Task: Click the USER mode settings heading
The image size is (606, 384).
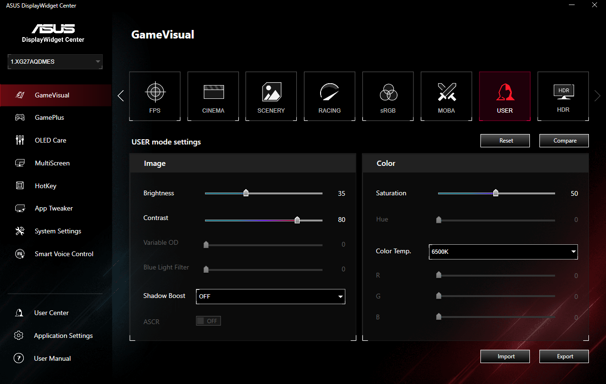Action: [166, 142]
